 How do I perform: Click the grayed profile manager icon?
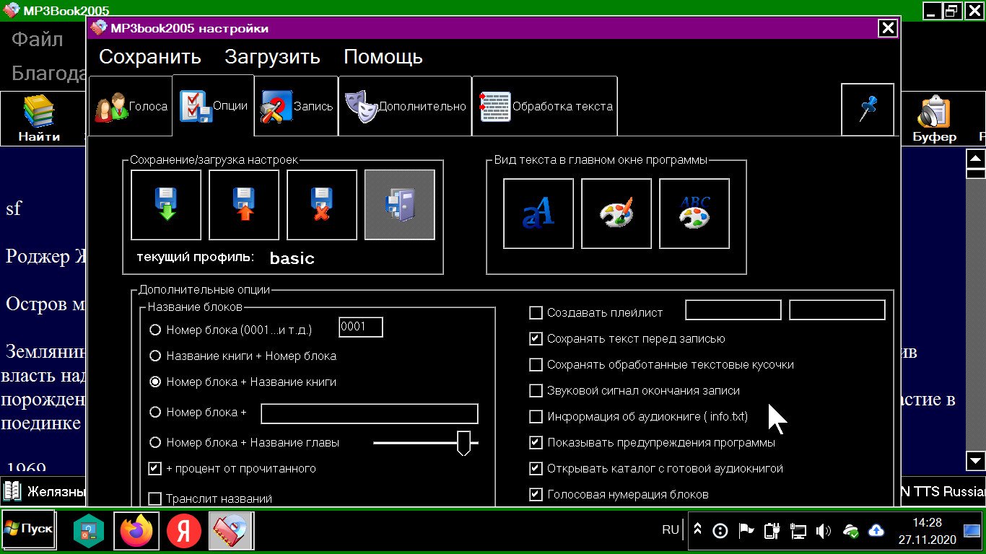[400, 205]
